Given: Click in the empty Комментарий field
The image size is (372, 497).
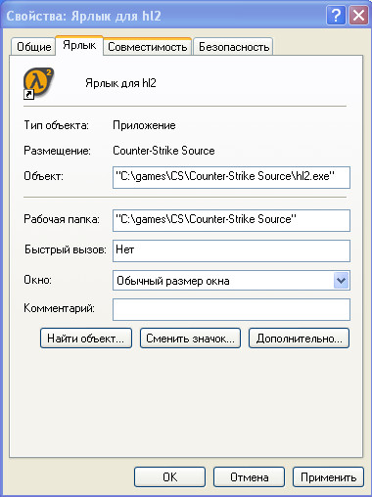Looking at the screenshot, I should click(231, 309).
